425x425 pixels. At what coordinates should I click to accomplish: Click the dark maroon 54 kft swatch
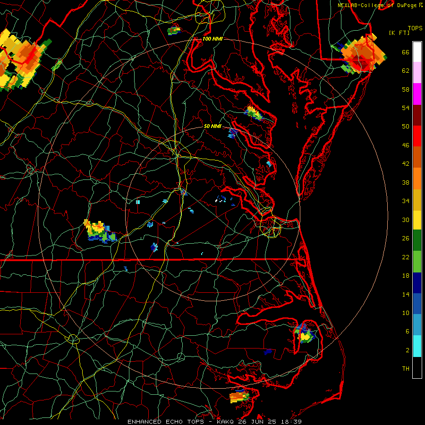point(417,115)
